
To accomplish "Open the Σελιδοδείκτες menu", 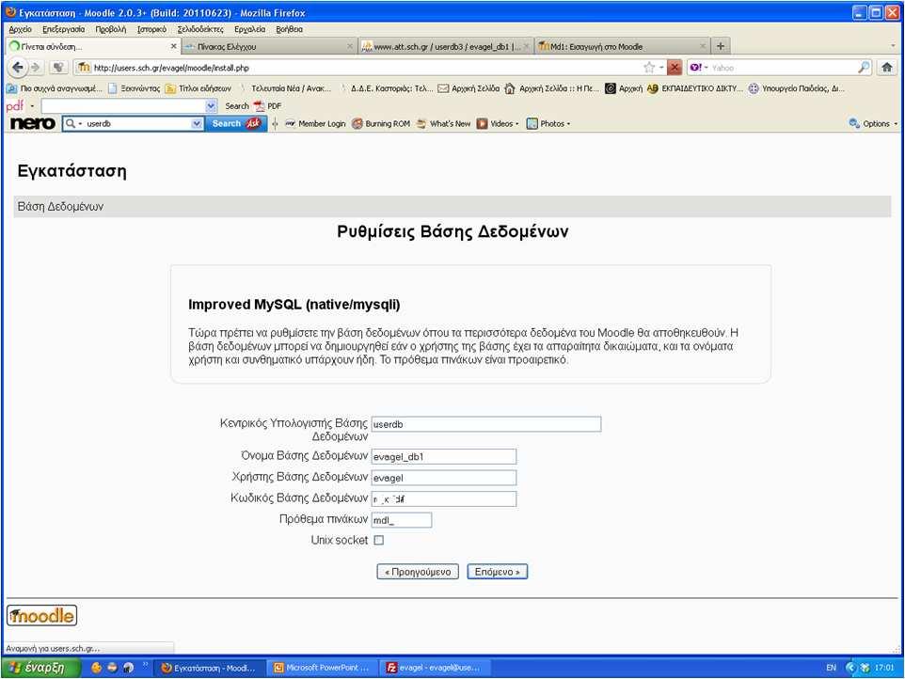I will [x=200, y=29].
